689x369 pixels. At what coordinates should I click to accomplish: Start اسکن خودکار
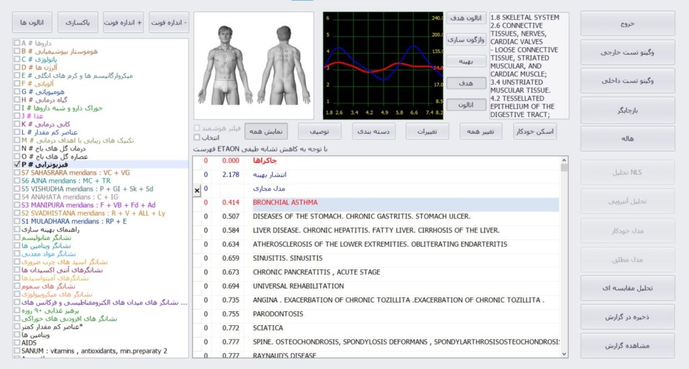click(534, 130)
